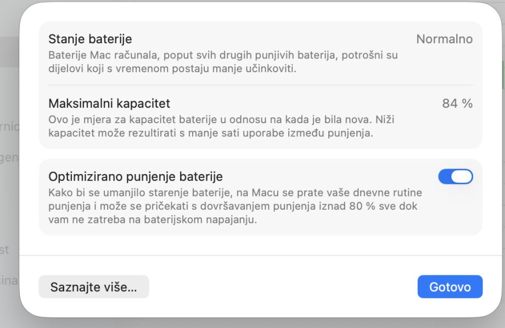This screenshot has width=505, height=328.
Task: Click the empty space between the bottom buttons
Action: click(x=283, y=287)
